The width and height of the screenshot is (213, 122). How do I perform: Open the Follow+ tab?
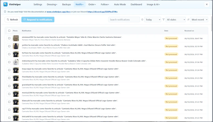pos(105,4)
